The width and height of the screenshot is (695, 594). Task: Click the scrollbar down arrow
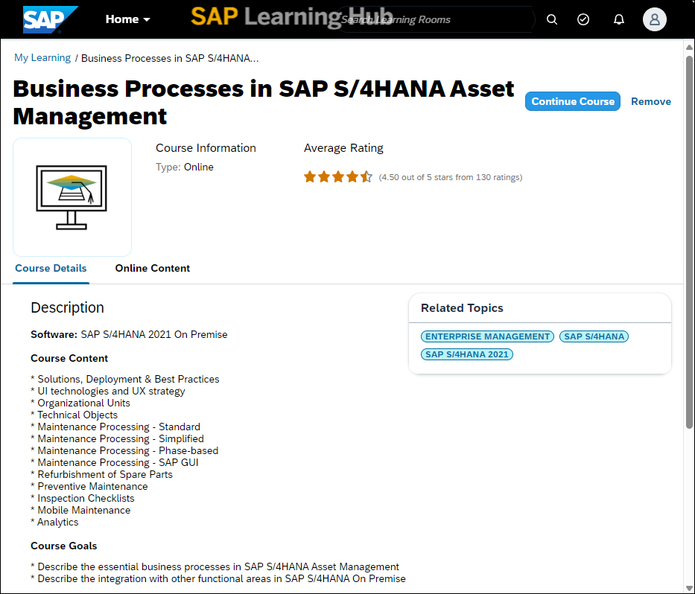click(x=689, y=588)
